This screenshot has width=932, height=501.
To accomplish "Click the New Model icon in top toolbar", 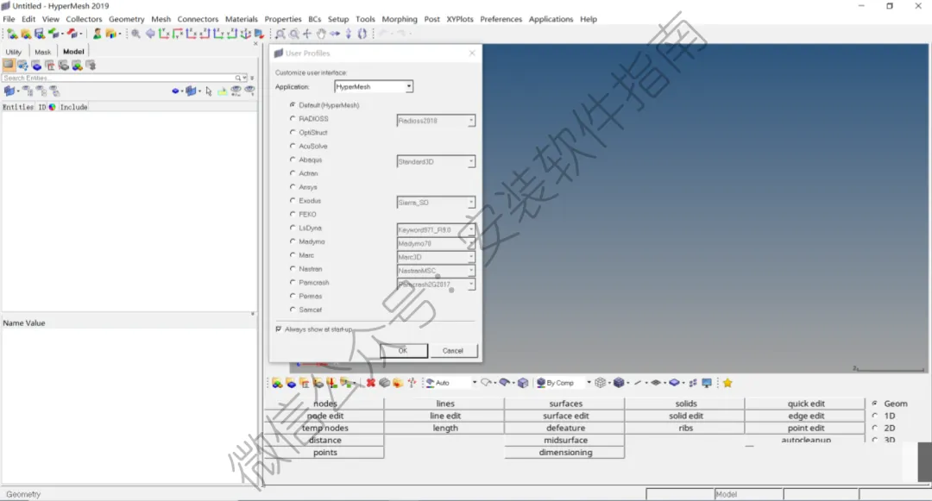I will [11, 34].
